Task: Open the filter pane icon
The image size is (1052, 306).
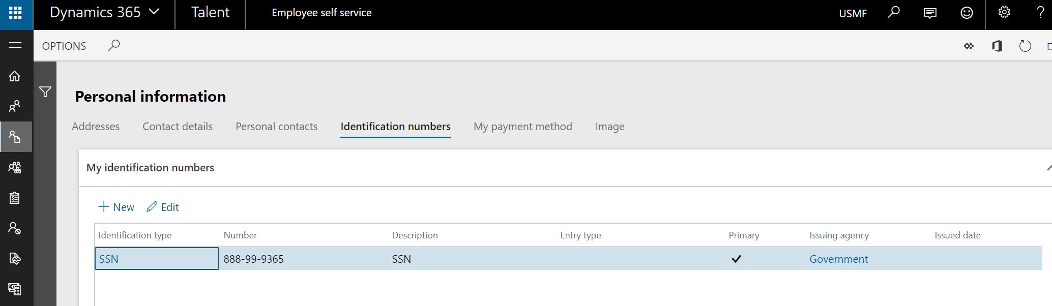Action: 45,91
